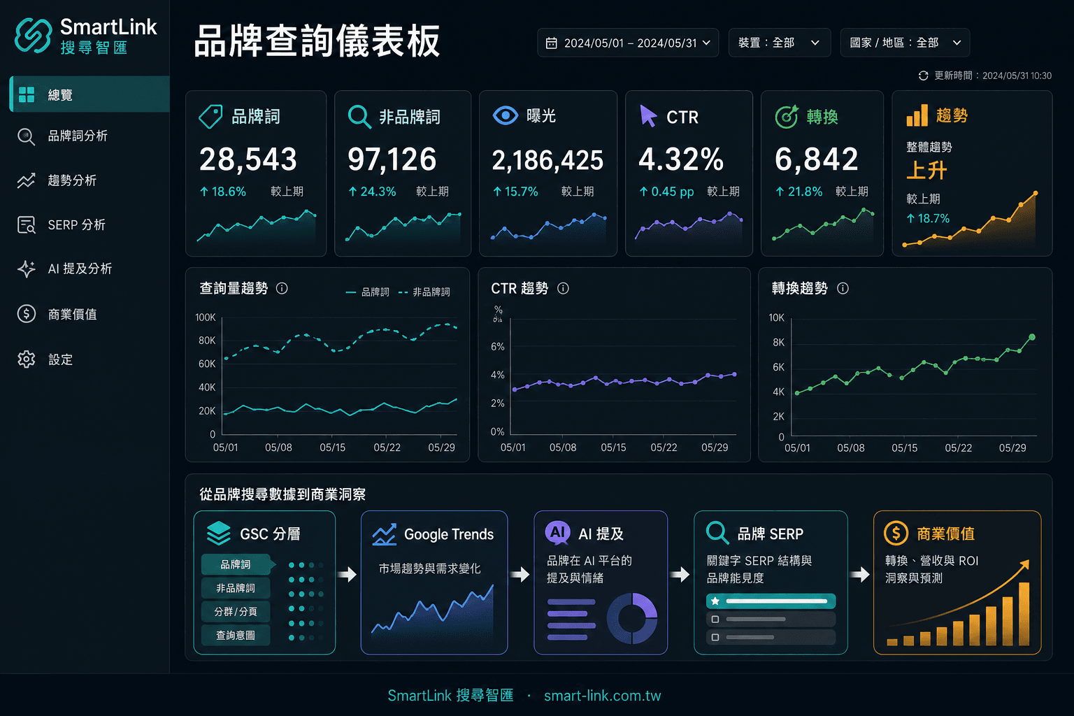This screenshot has width=1074, height=716.
Task: Click the SmartLink 搜尋智匯 footer text
Action: pos(451,696)
